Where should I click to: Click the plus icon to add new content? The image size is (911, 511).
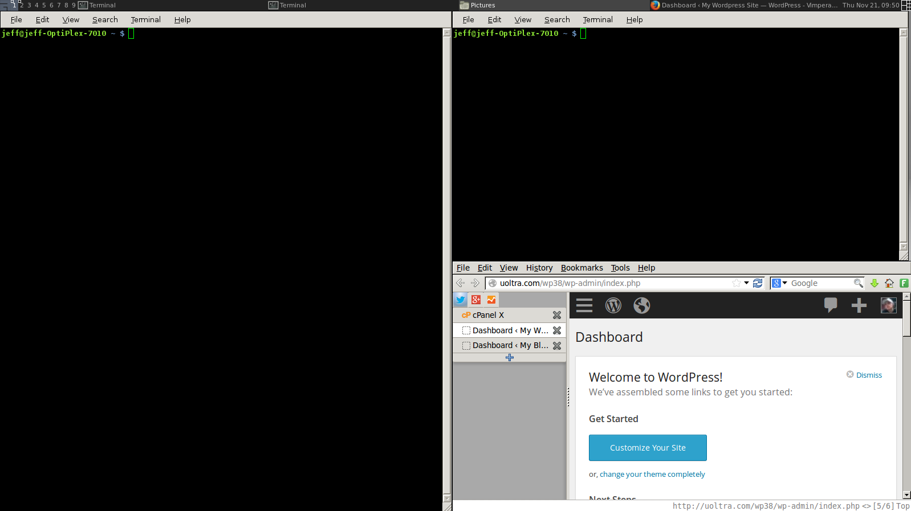859,306
